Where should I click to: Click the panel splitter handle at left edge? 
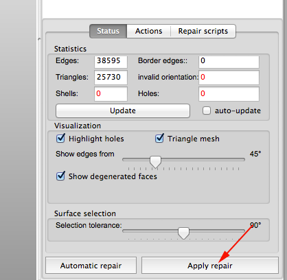39,39
